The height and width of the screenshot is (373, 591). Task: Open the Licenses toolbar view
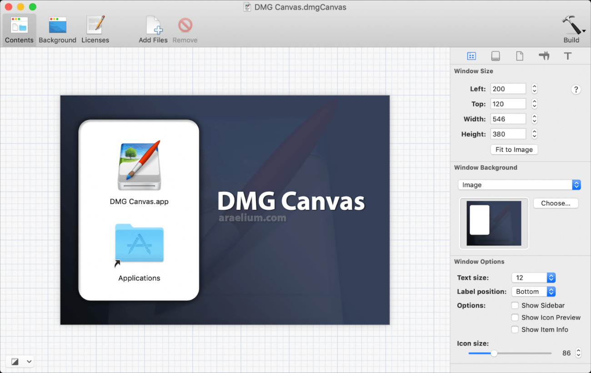[x=95, y=30]
